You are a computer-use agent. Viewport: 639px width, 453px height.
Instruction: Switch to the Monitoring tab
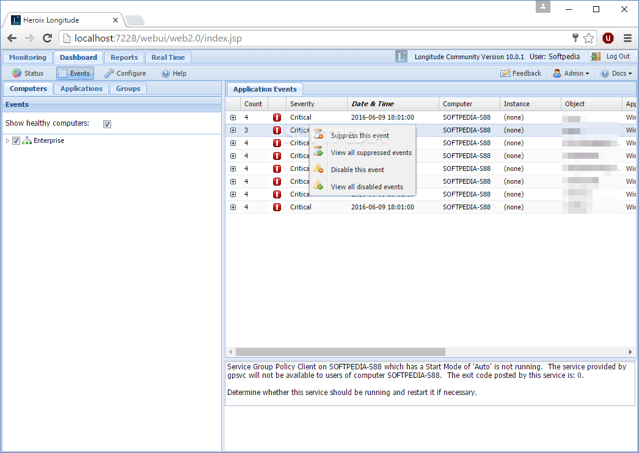(x=27, y=57)
